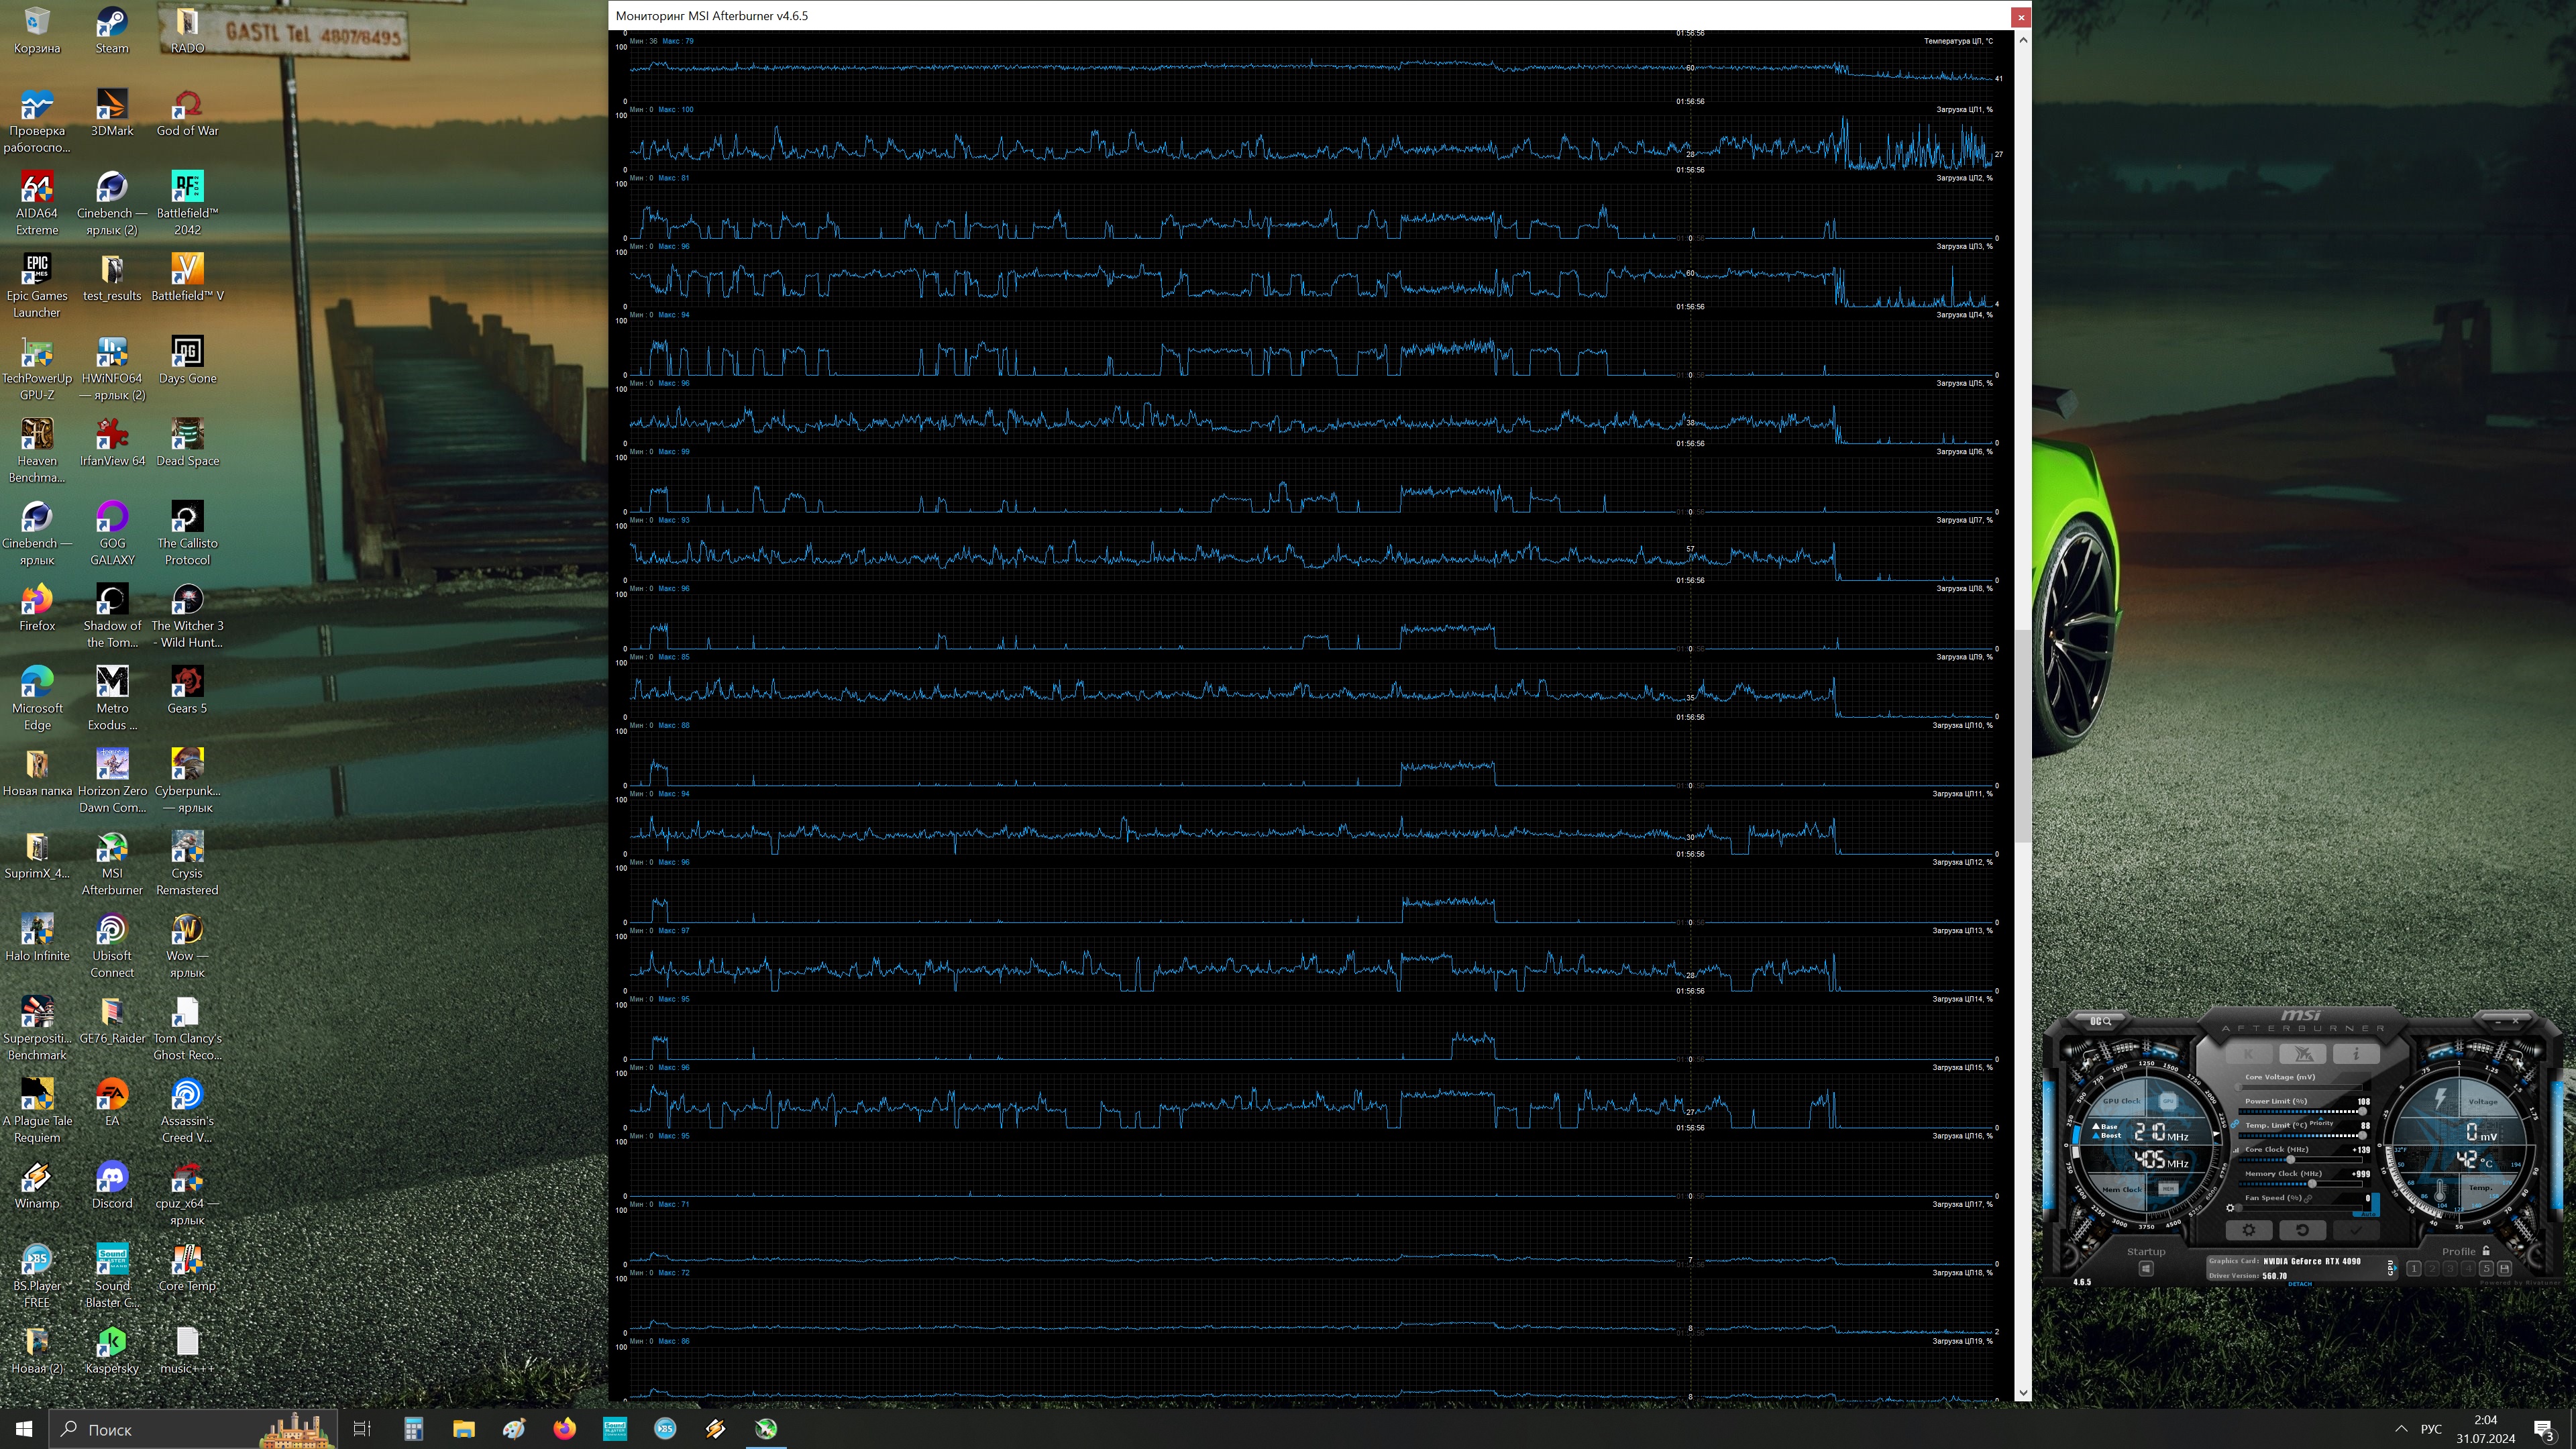Click the save profile floppy icon
2576x1449 pixels.
click(2504, 1269)
